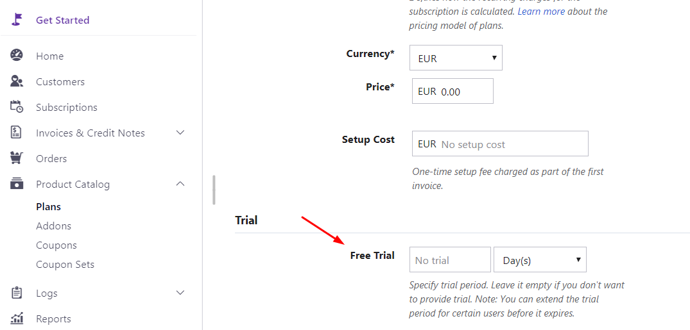The width and height of the screenshot is (690, 330).
Task: Open the Currency EUR dropdown
Action: point(456,58)
